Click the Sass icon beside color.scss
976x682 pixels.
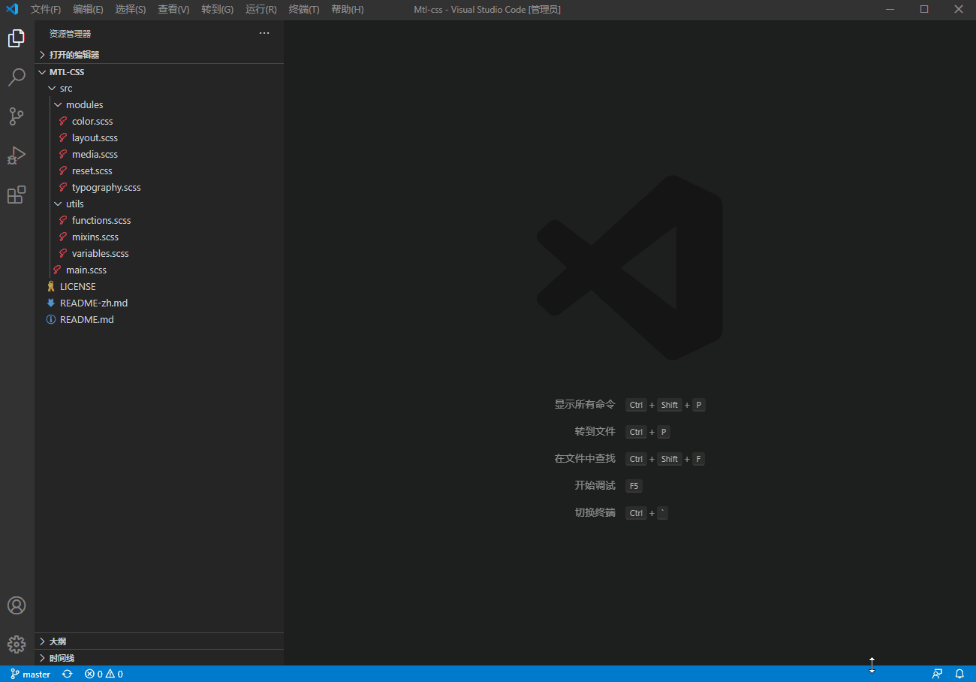(x=64, y=121)
